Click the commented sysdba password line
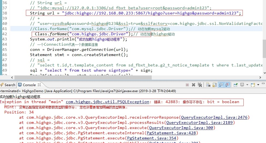This screenshot has height=143, width=266. tap(146, 24)
